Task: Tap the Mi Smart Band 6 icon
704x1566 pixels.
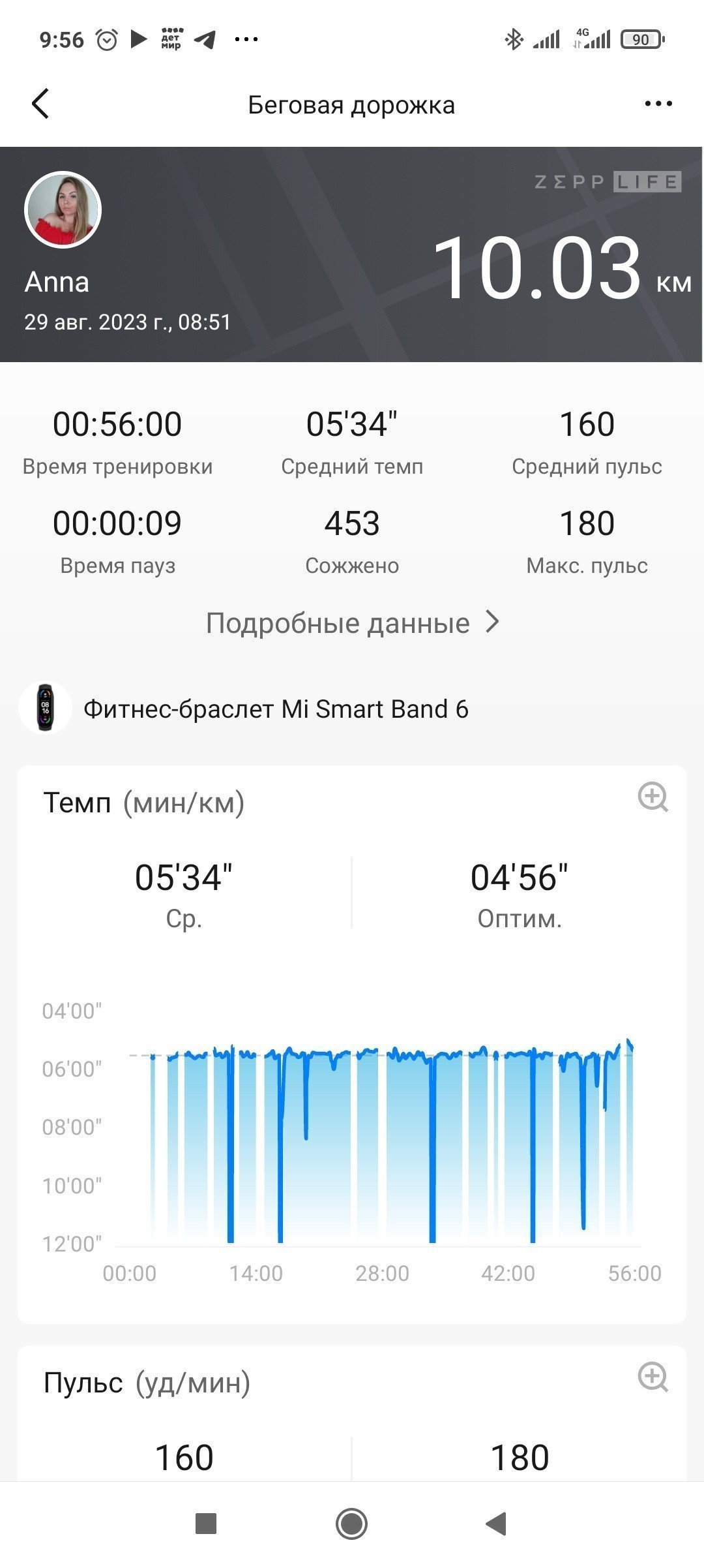Action: [x=45, y=708]
